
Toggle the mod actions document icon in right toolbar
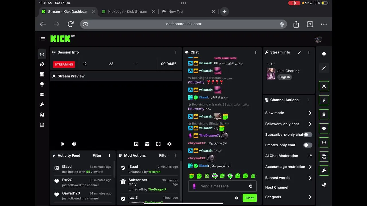click(324, 114)
